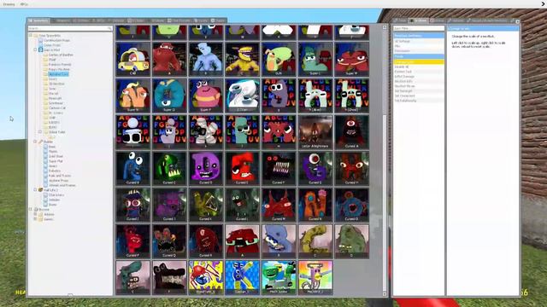Spawn the Cursed I character

(133, 205)
